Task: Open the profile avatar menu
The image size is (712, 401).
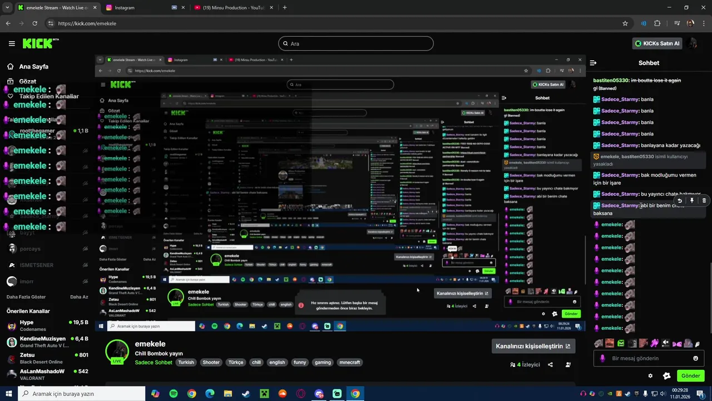Action: coord(693,43)
